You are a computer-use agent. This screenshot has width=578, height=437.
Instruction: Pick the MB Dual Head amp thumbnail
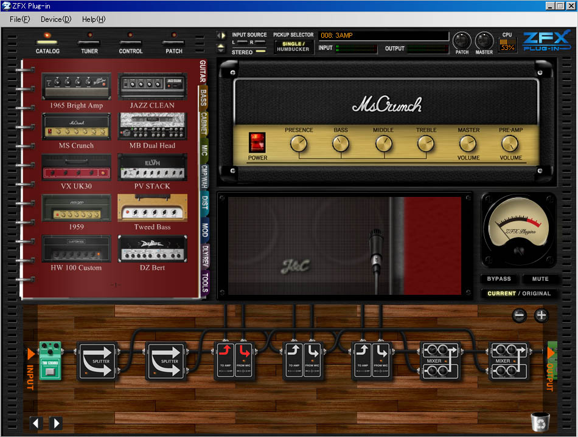tap(152, 126)
